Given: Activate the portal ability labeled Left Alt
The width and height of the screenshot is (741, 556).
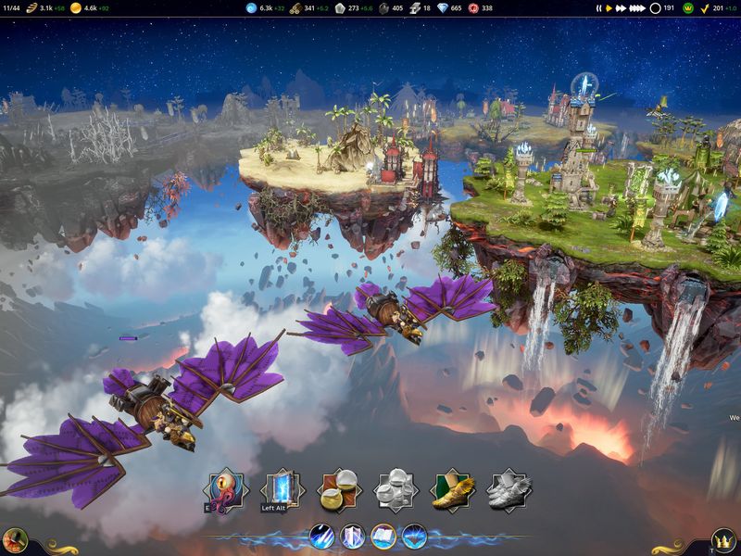Looking at the screenshot, I should coord(283,491).
